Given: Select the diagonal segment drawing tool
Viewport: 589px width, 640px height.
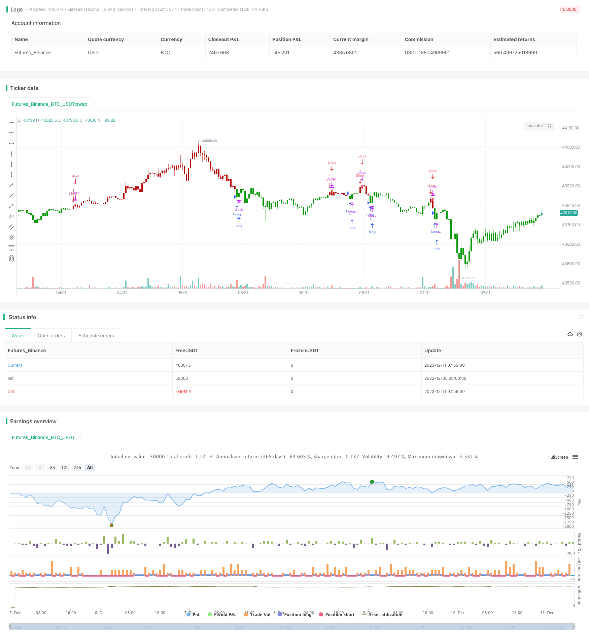Looking at the screenshot, I should [11, 206].
